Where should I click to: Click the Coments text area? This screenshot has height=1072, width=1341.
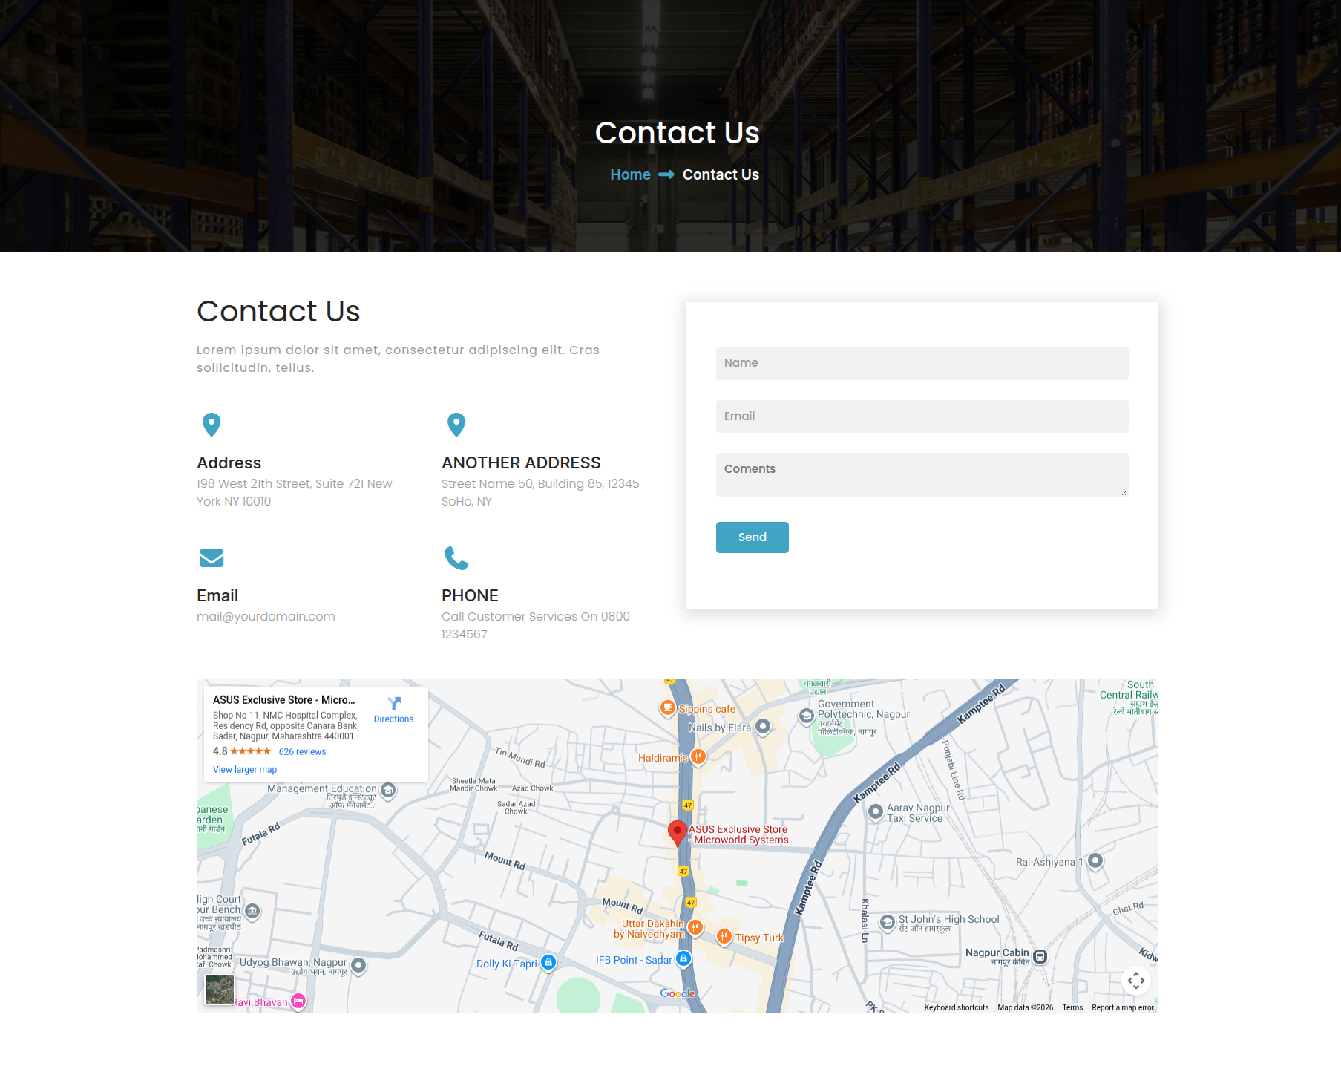922,474
